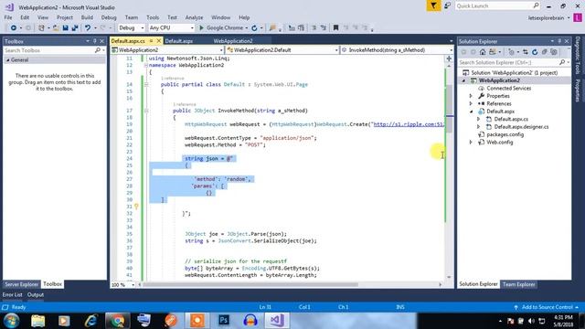Image resolution: width=585 pixels, height=329 pixels.
Task: Switch to the WebApplication2 editor tab
Action: coord(233,41)
